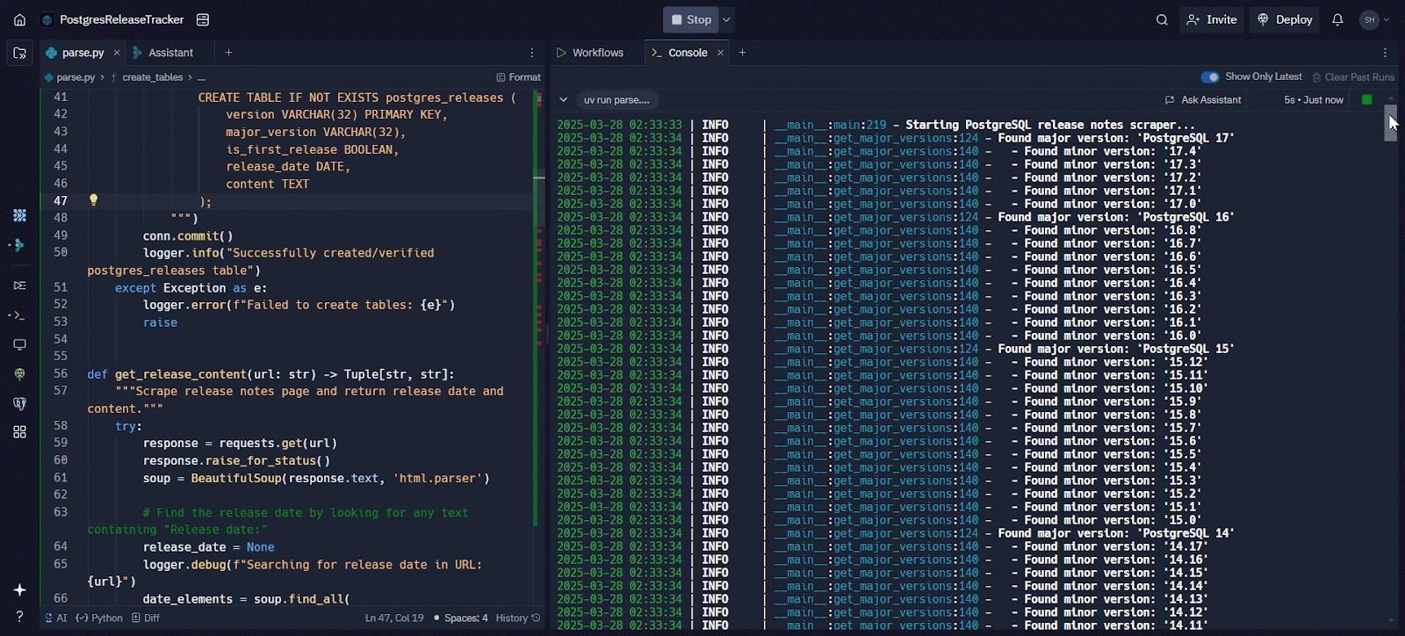
Task: Expand the dropdown next to Stop
Action: click(x=726, y=19)
